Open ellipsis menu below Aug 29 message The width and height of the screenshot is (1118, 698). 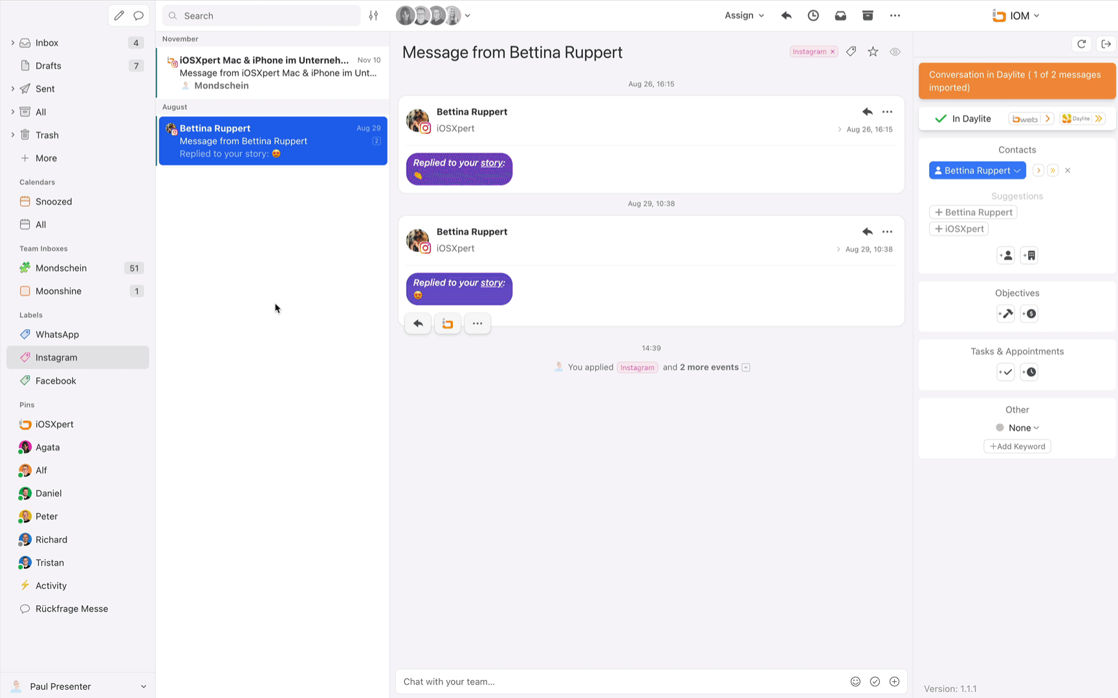pyautogui.click(x=477, y=323)
